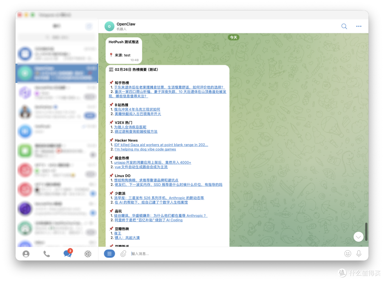Click the 机器人 subtitle under OpenClaw
The height and width of the screenshot is (281, 384).
click(x=122, y=29)
